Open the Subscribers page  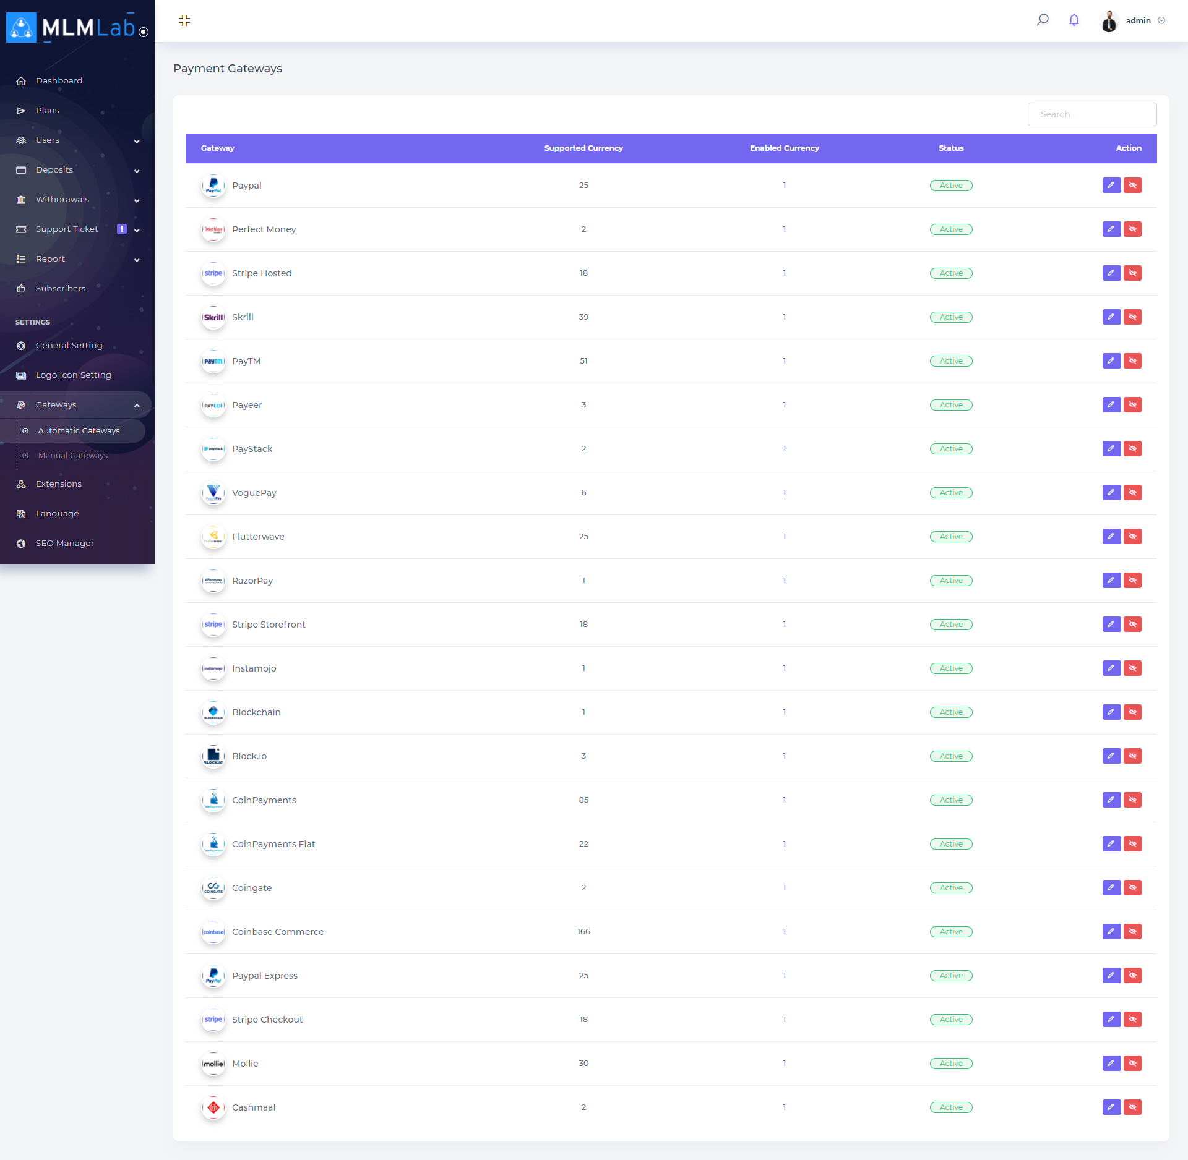coord(61,289)
